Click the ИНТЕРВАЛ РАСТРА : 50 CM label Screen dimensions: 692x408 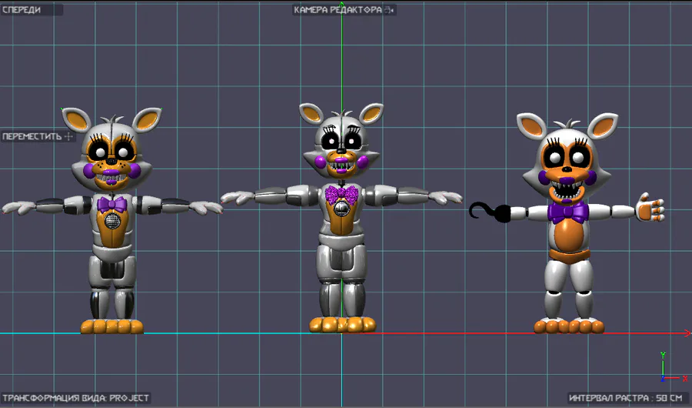click(x=625, y=398)
